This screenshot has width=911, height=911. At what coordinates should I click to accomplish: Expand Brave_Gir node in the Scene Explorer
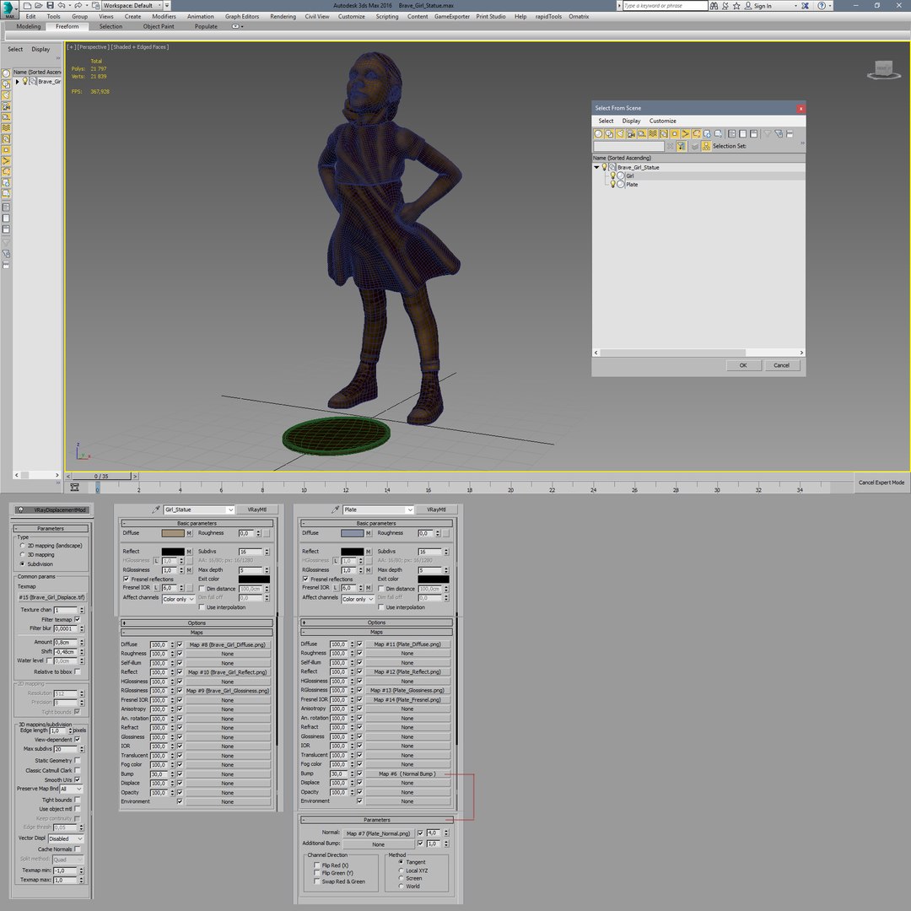click(18, 81)
